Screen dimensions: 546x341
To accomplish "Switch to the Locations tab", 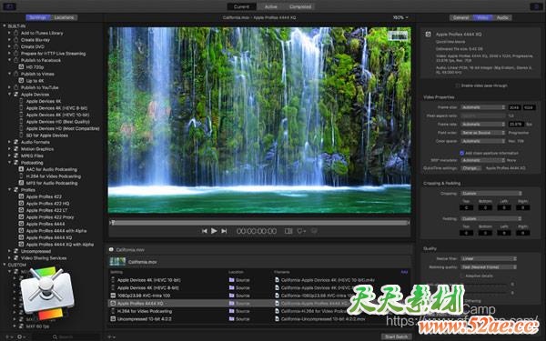I will [64, 17].
